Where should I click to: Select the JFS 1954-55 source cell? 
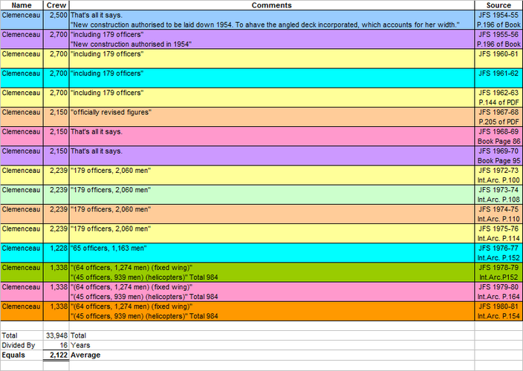(x=498, y=20)
